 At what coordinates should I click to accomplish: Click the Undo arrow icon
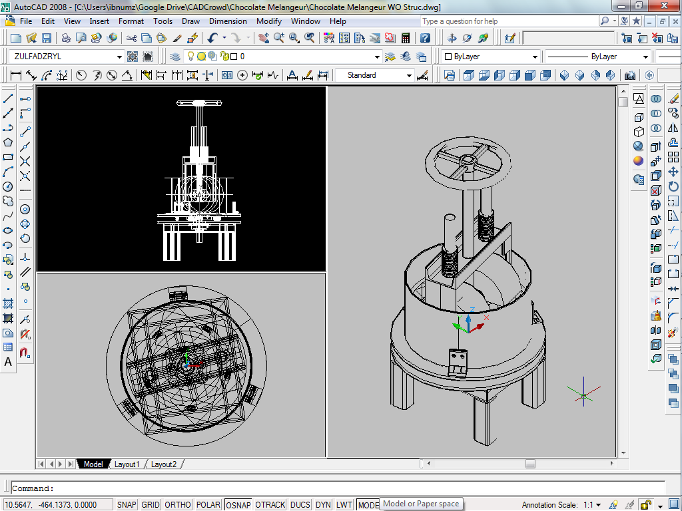[x=212, y=39]
